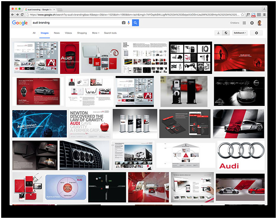
Task: Open the f? browser extension
Action: (248, 15)
